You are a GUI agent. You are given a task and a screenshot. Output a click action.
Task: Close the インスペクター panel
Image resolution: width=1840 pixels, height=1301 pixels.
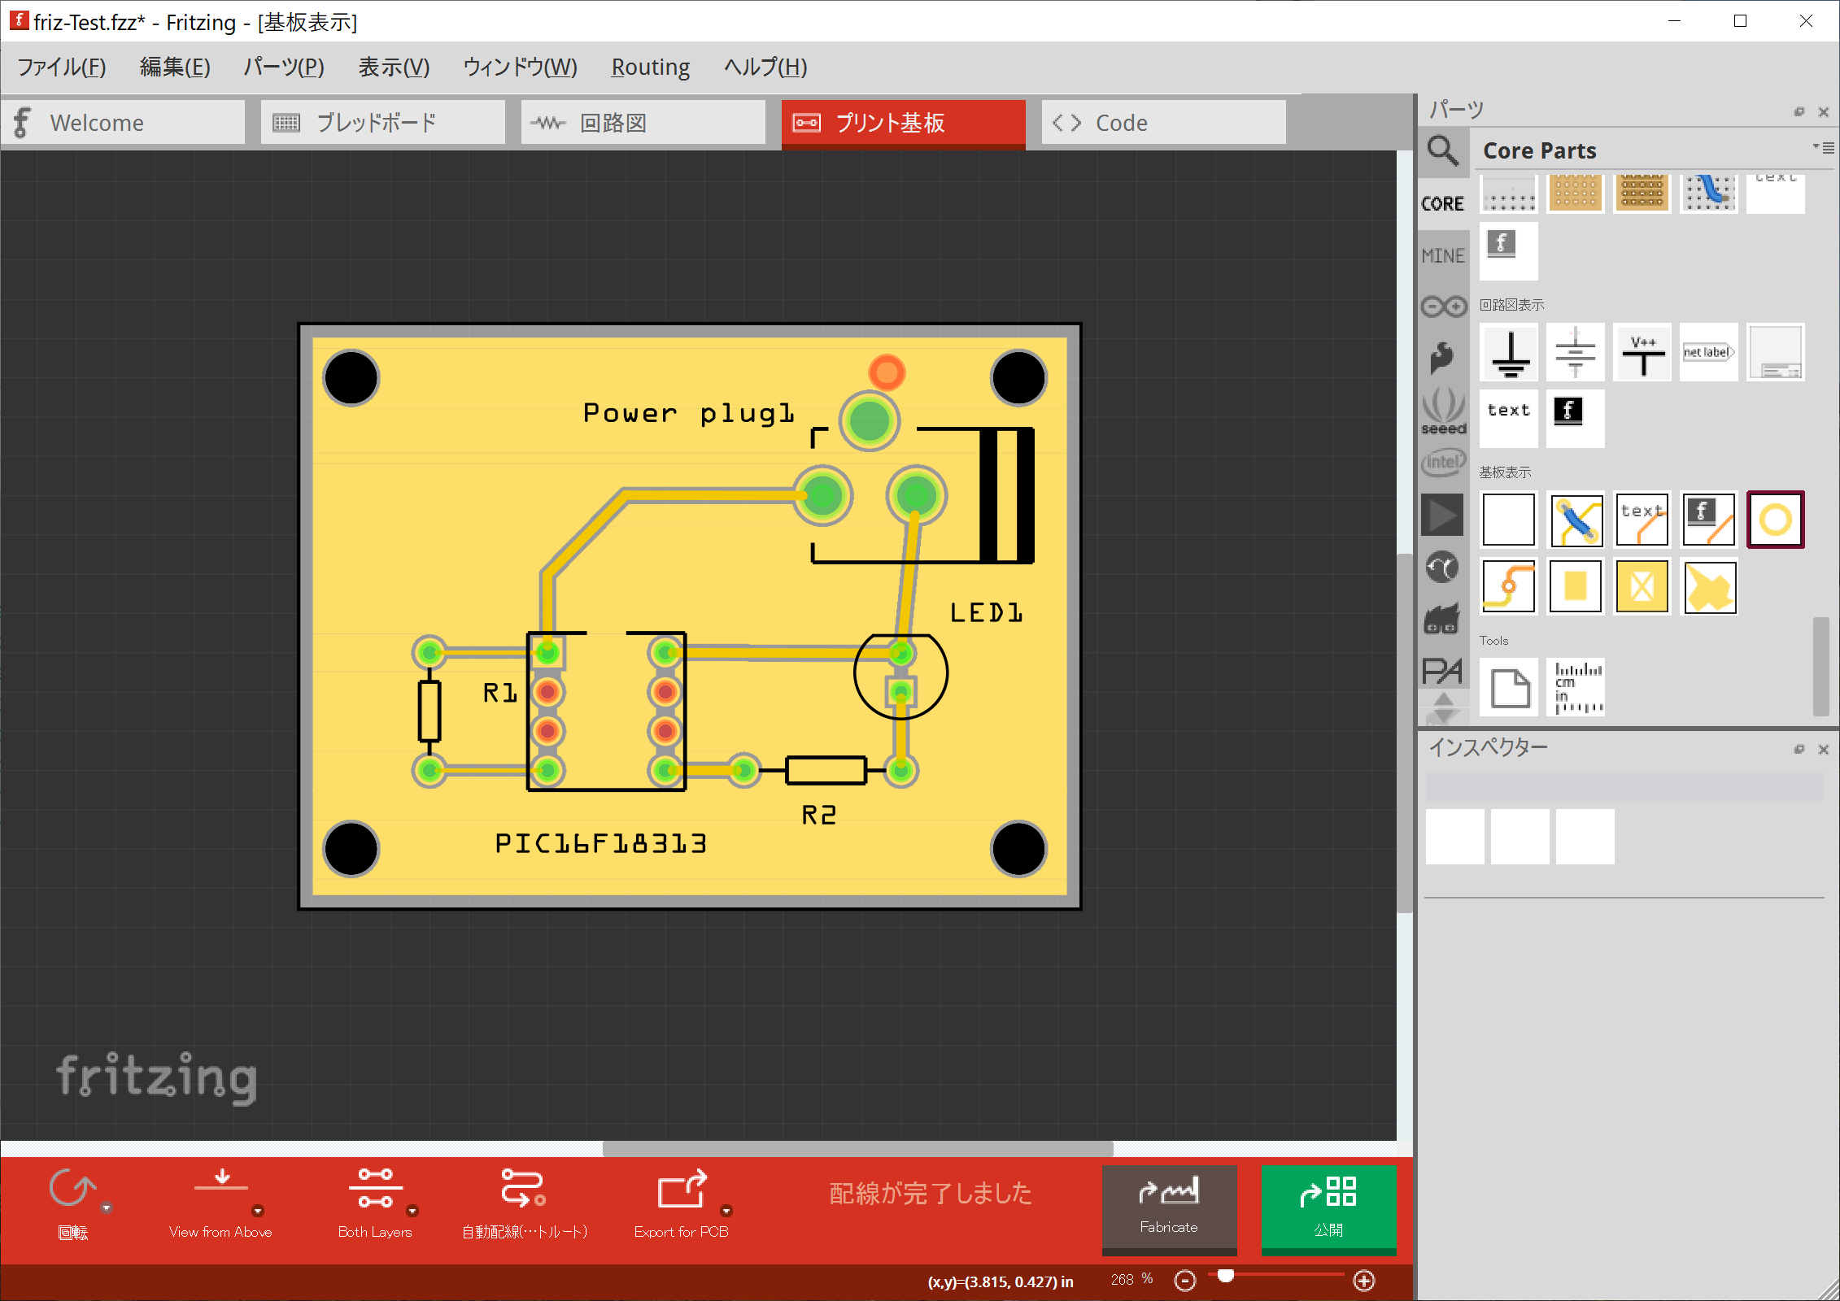coord(1823,749)
